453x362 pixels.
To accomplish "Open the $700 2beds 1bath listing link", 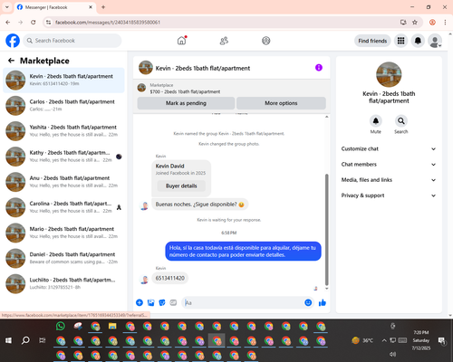I will pyautogui.click(x=185, y=91).
